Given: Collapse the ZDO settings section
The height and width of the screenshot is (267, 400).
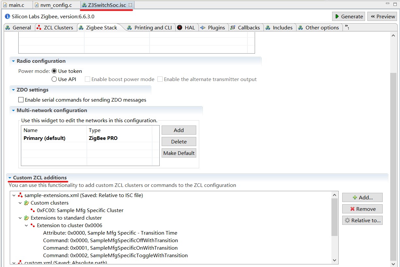Looking at the screenshot, I should pyautogui.click(x=13, y=90).
